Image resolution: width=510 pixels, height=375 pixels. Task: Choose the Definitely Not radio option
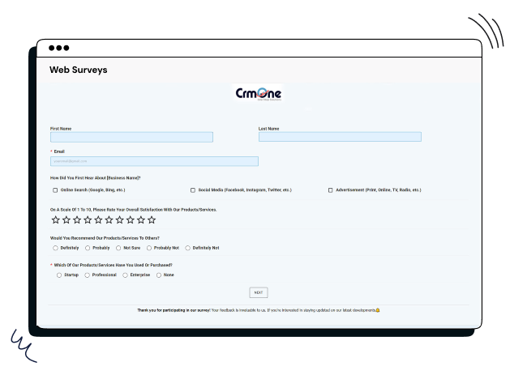pyautogui.click(x=187, y=248)
